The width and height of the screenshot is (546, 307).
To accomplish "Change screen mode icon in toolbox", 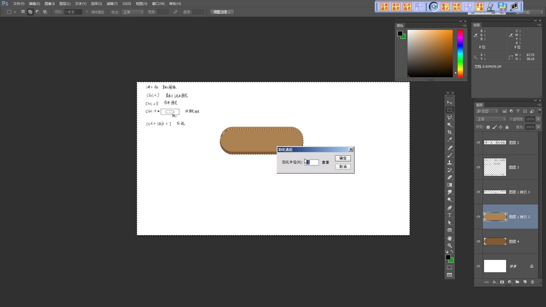I will pos(449,275).
